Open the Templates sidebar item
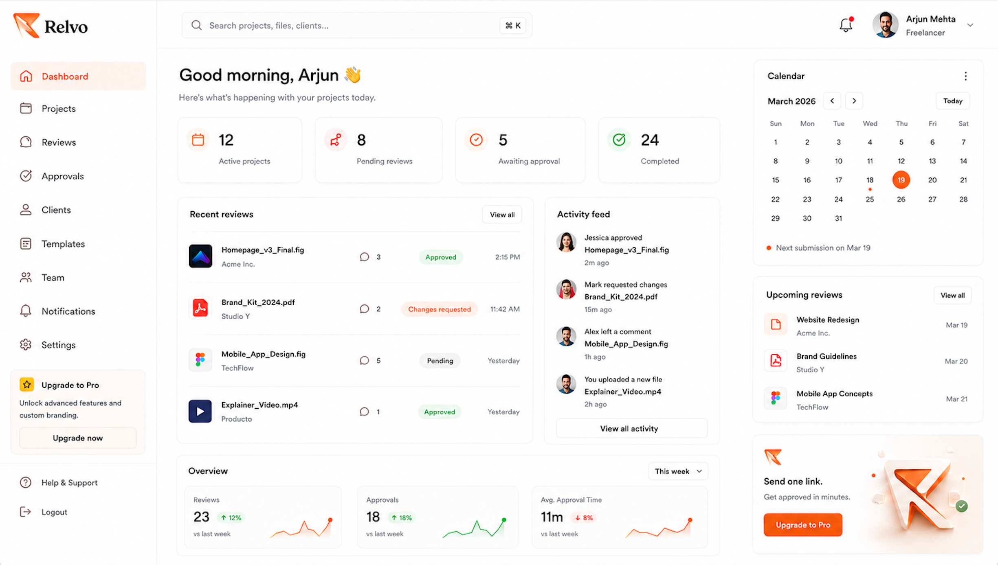Image resolution: width=998 pixels, height=565 pixels. click(x=78, y=243)
